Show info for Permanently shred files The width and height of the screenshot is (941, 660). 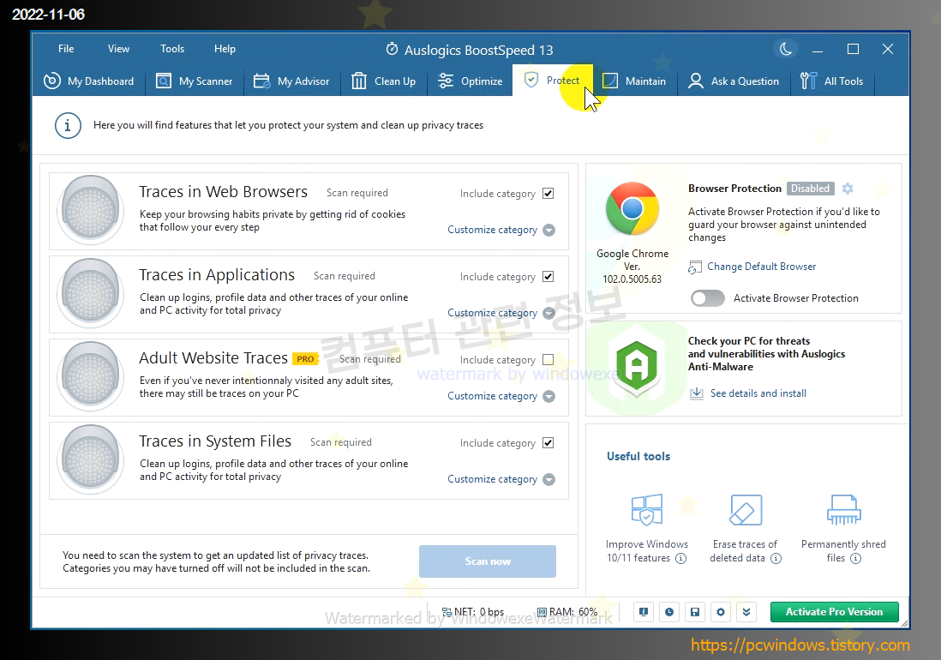coord(856,559)
